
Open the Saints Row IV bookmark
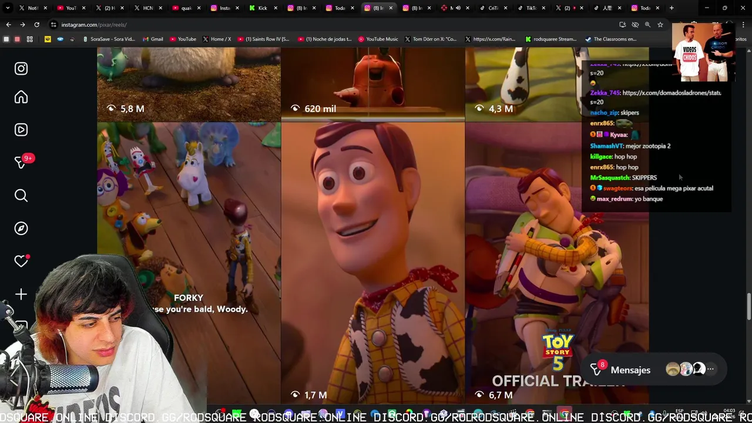pos(263,39)
